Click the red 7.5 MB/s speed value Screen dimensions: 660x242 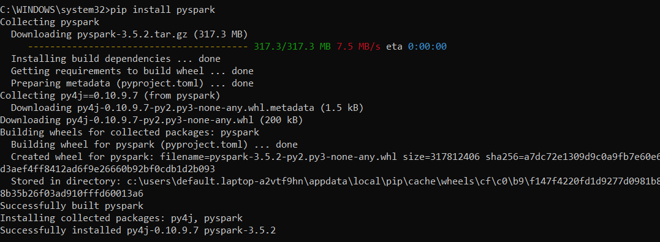click(358, 47)
